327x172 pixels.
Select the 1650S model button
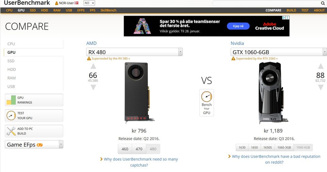pos(267,148)
